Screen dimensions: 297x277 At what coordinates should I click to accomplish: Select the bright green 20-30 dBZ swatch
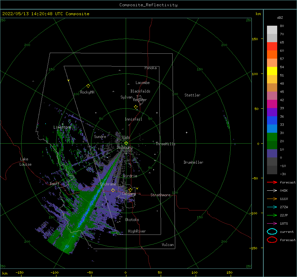click(272, 137)
